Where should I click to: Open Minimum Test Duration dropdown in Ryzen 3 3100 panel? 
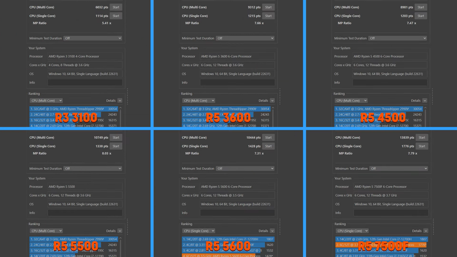(x=93, y=38)
